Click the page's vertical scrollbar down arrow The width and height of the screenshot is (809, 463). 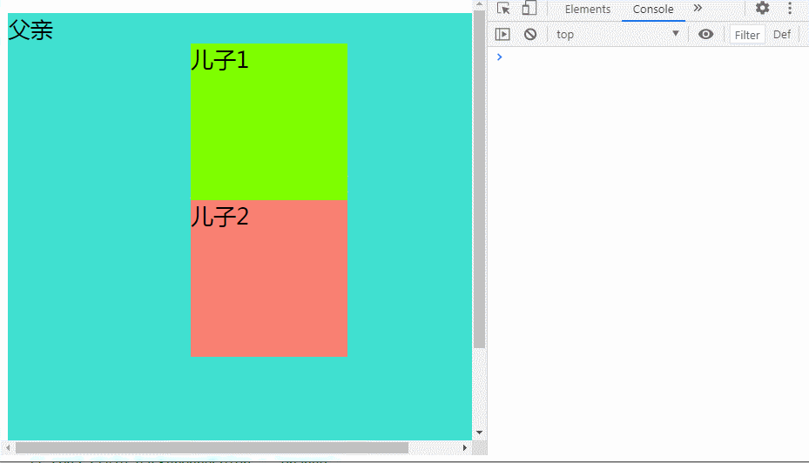coord(479,433)
